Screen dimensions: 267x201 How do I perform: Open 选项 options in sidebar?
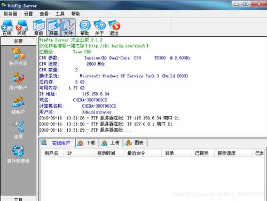pos(18,130)
